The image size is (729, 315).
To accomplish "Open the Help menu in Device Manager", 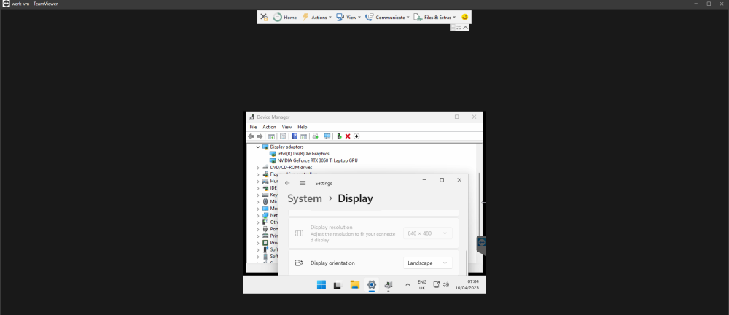I will (303, 127).
